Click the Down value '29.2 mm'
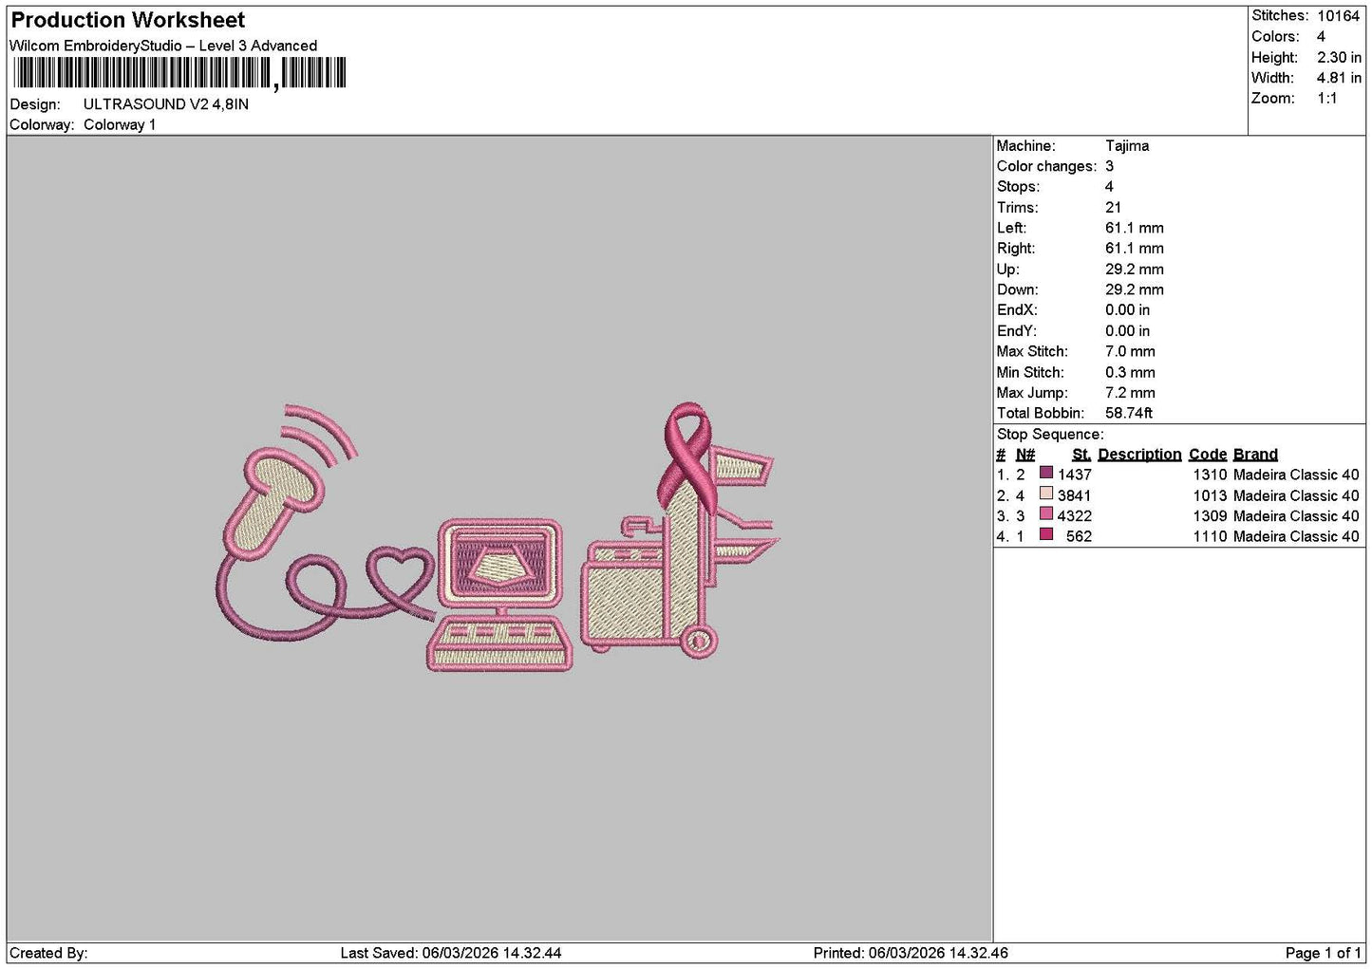This screenshot has width=1372, height=969. (1135, 289)
